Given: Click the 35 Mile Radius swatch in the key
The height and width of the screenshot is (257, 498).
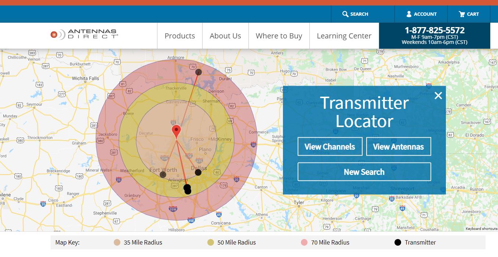Looking at the screenshot, I should [117, 242].
